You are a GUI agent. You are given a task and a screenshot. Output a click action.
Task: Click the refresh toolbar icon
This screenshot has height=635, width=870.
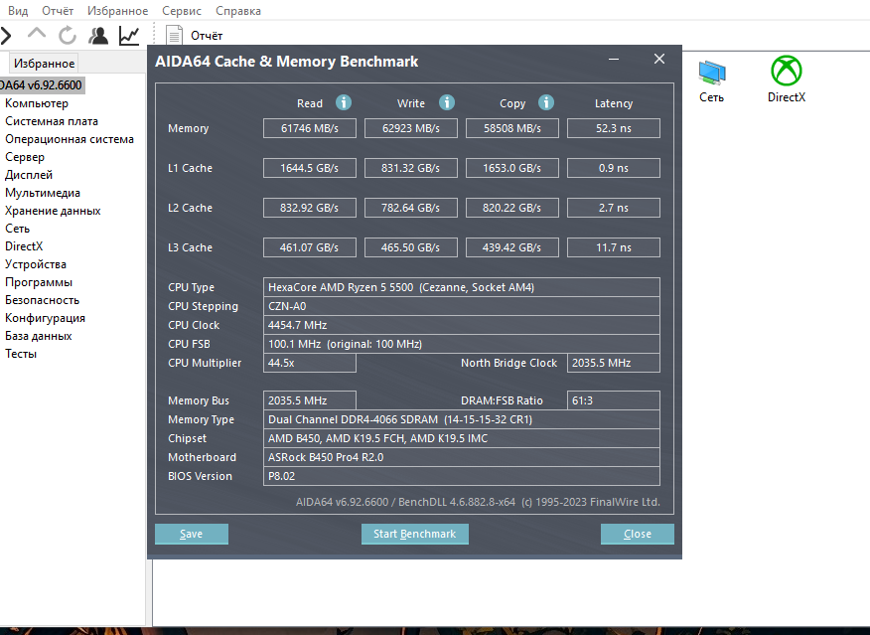(68, 36)
